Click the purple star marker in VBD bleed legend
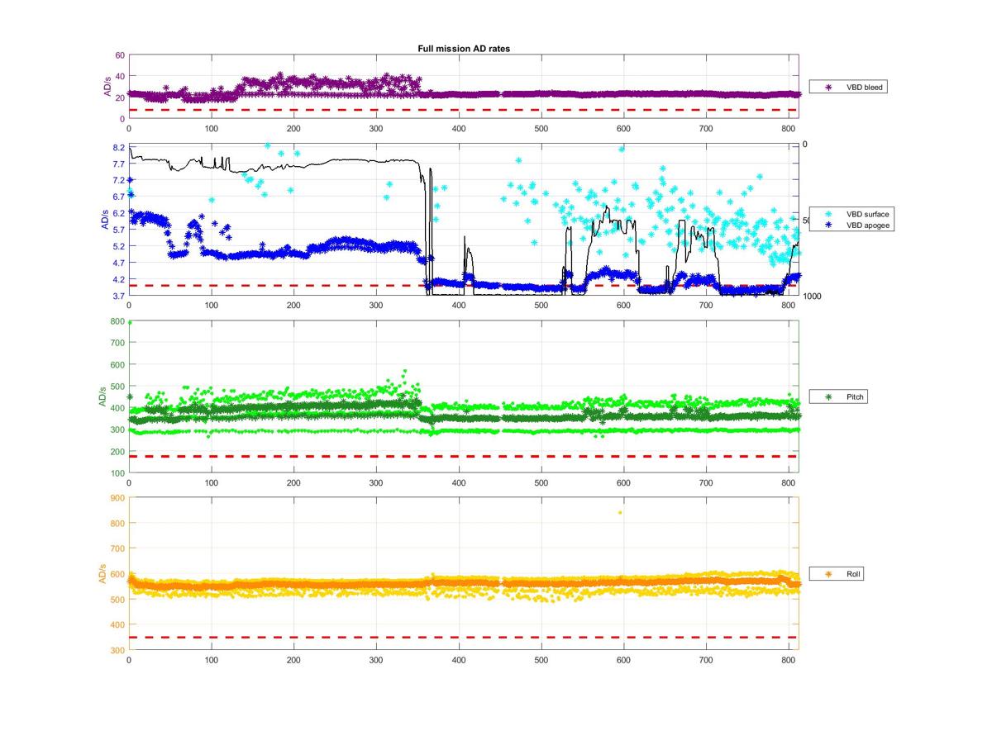The height and width of the screenshot is (731, 992). tap(828, 87)
